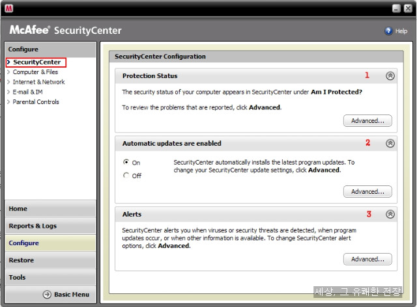Open Advanced settings for automatic updates
This screenshot has height=307, width=417.
pyautogui.click(x=367, y=191)
